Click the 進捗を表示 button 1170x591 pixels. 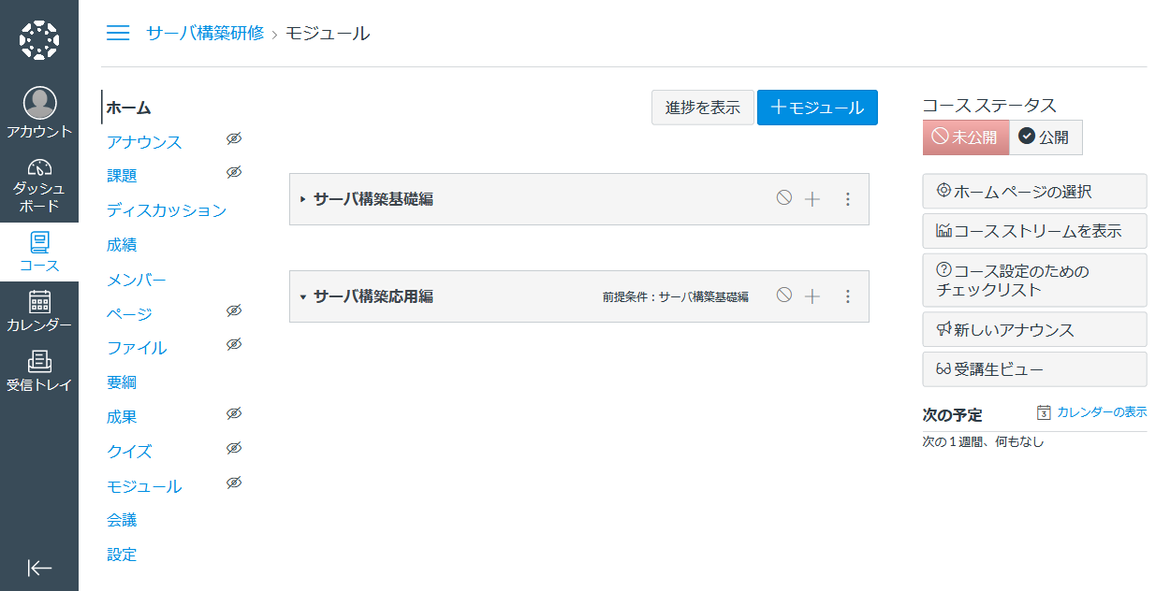click(703, 108)
